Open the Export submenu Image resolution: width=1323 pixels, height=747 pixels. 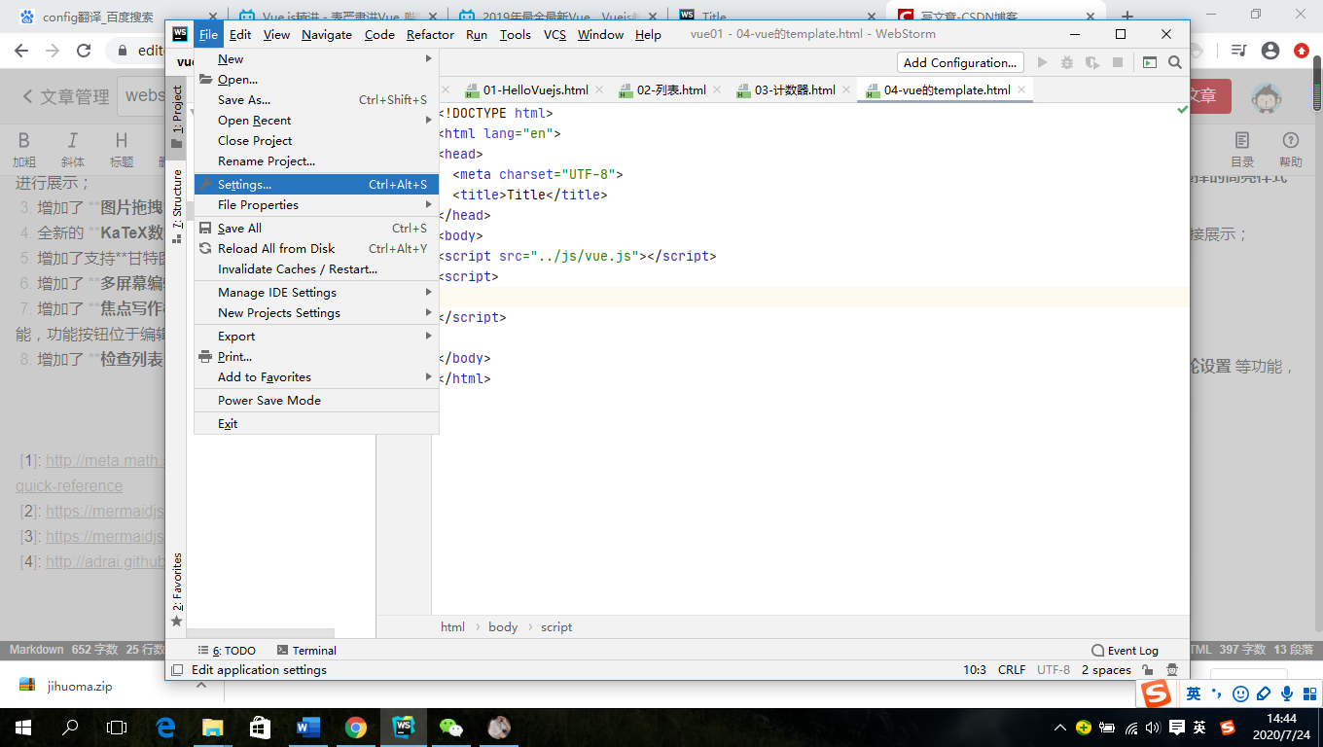(x=316, y=337)
